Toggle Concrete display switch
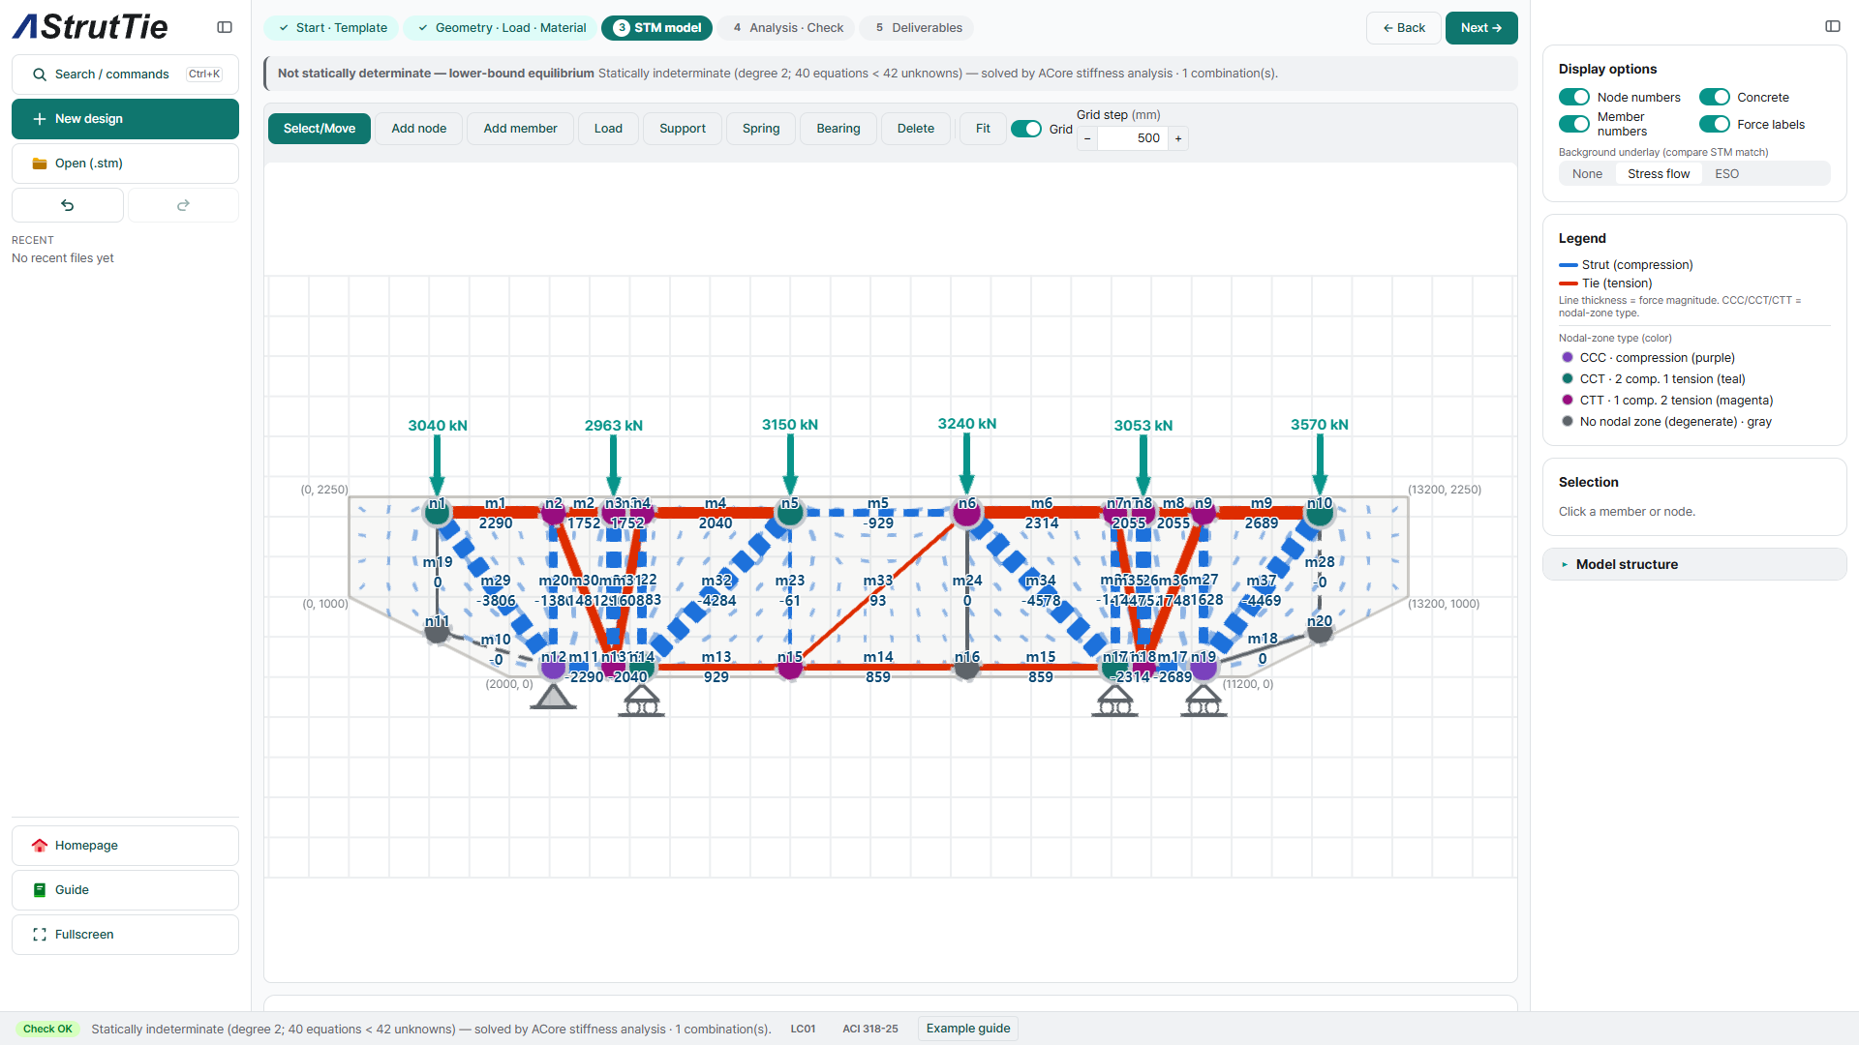This screenshot has height=1045, width=1859. pyautogui.click(x=1715, y=97)
